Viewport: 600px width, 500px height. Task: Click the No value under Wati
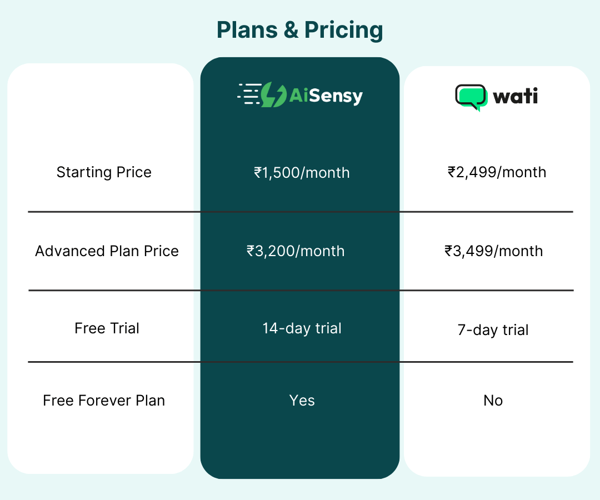click(x=493, y=401)
